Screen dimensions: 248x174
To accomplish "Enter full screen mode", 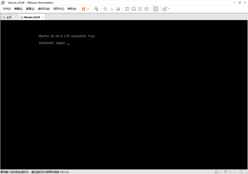I will click(140, 9).
